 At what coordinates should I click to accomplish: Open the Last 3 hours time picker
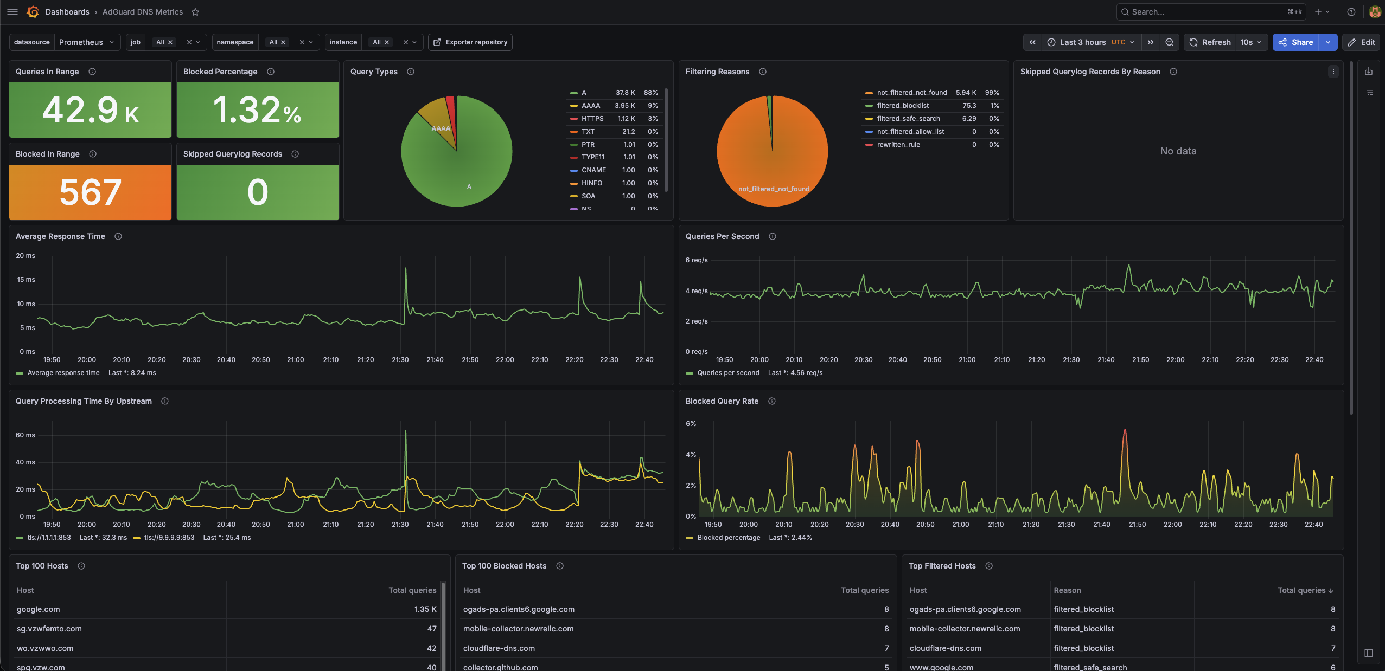(x=1091, y=42)
